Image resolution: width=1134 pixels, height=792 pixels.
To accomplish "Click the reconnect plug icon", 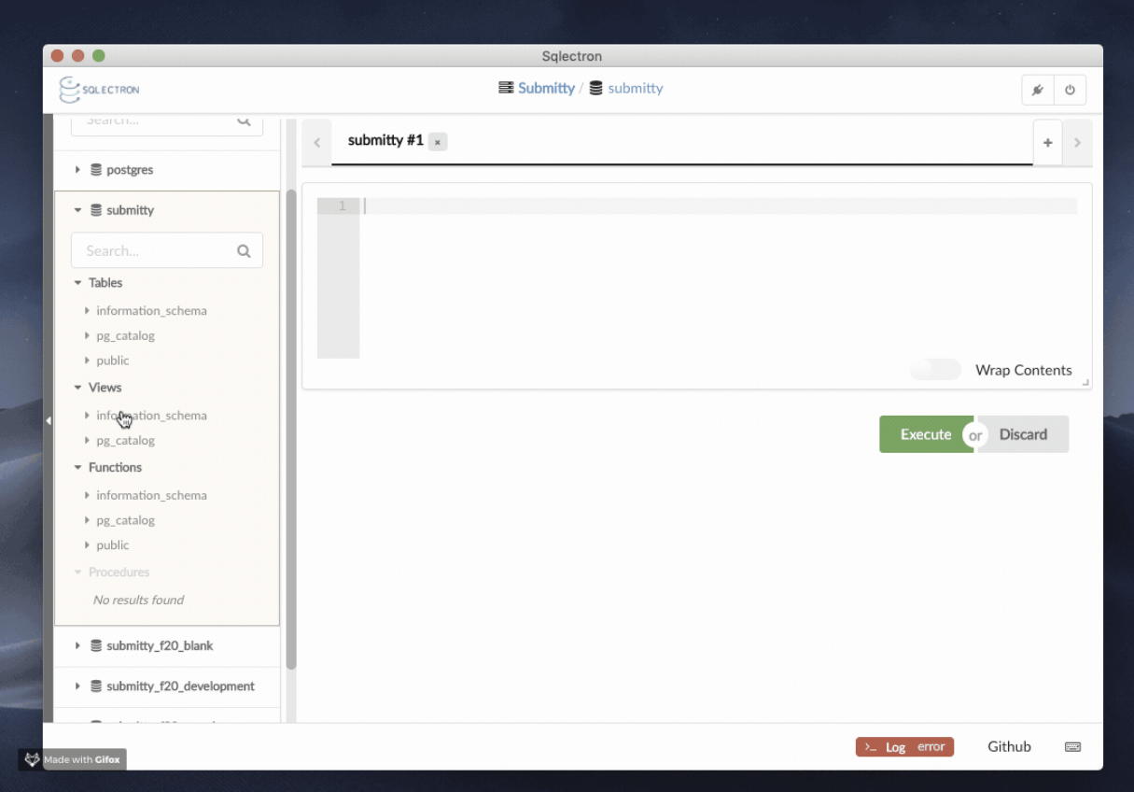I will coord(1038,91).
